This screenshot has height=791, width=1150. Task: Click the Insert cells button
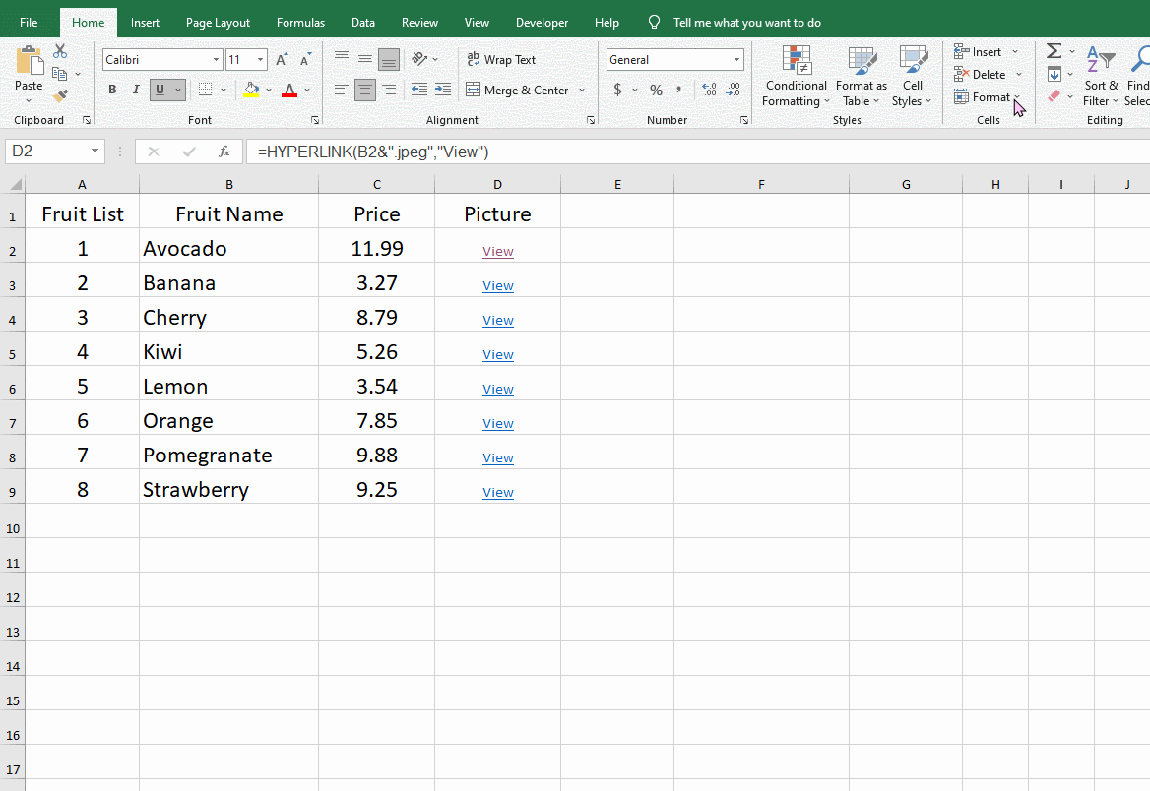980,51
